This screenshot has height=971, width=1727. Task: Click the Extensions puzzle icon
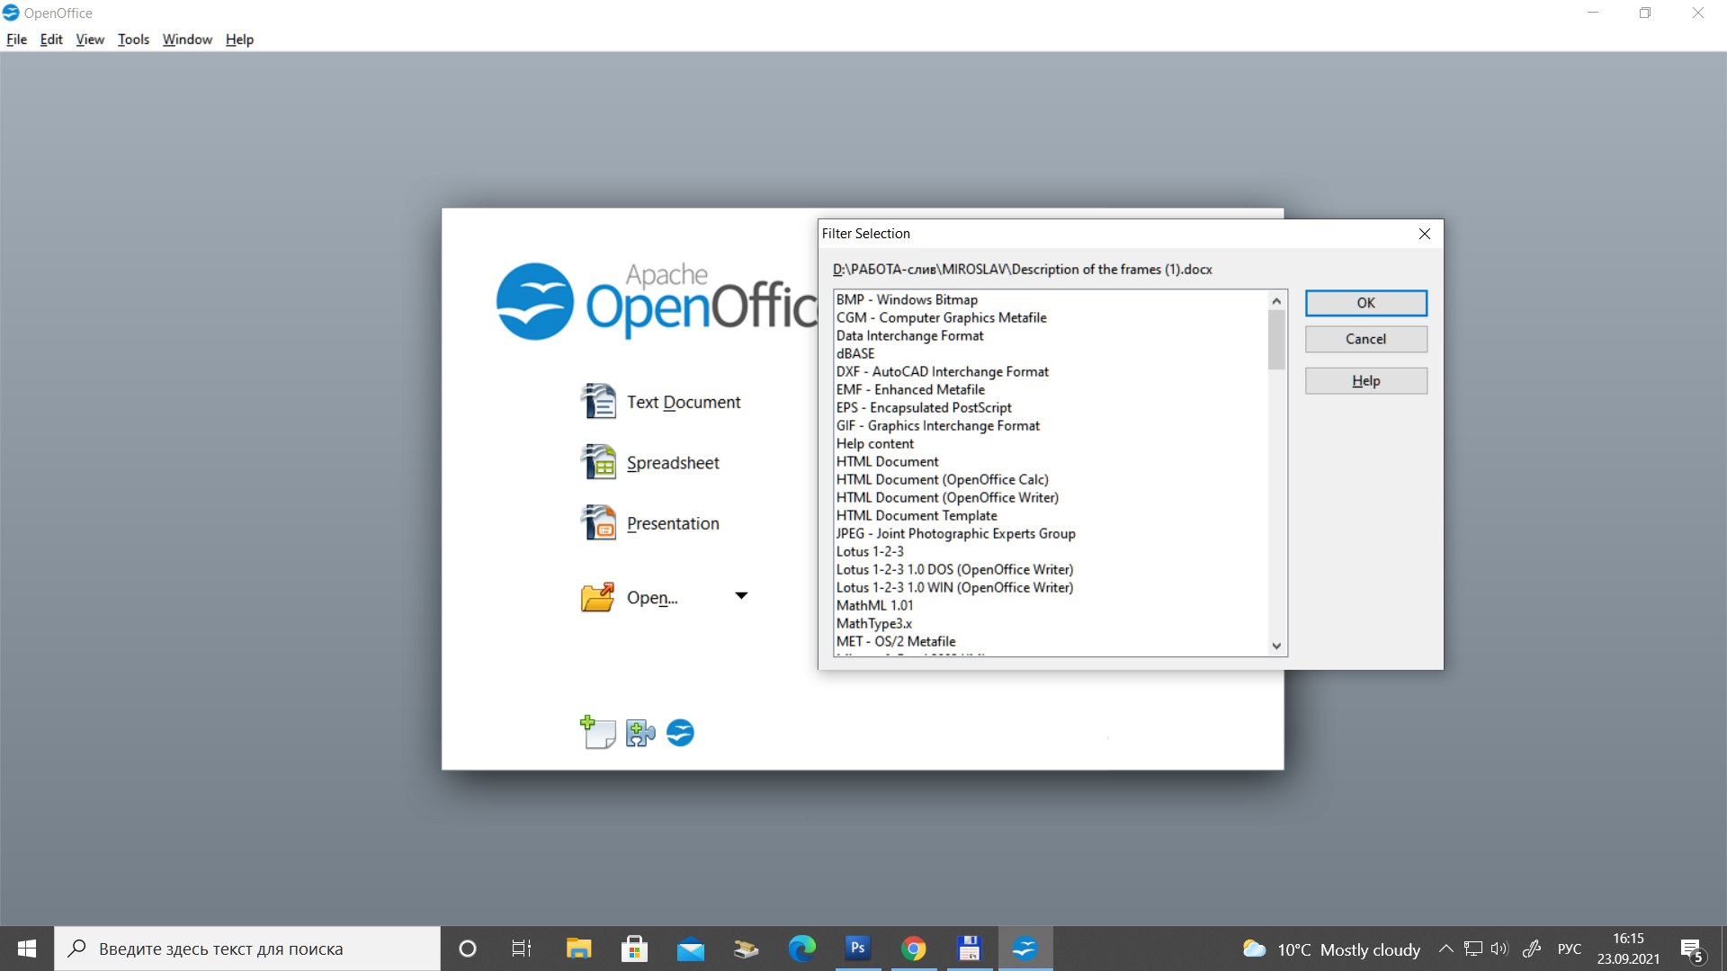click(x=640, y=733)
